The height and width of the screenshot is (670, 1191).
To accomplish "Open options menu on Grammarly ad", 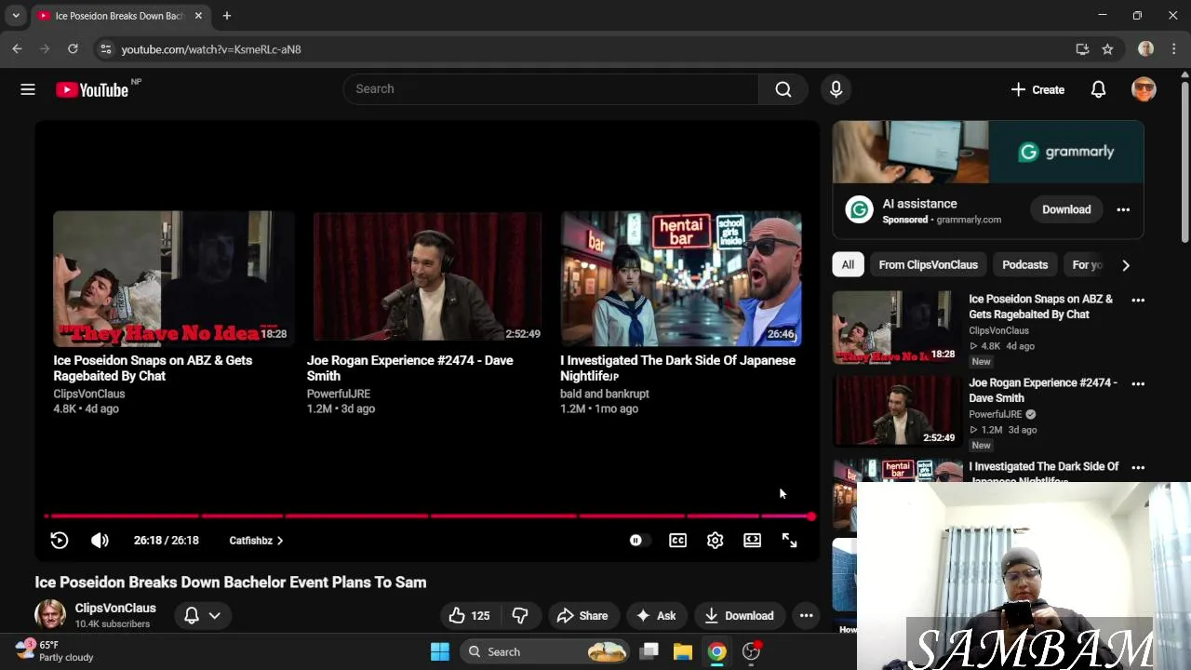I will (1123, 209).
